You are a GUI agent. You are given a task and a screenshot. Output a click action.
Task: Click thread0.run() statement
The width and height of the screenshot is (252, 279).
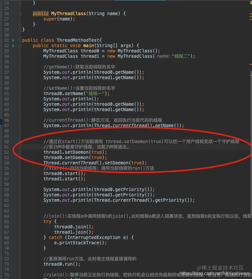point(62,264)
